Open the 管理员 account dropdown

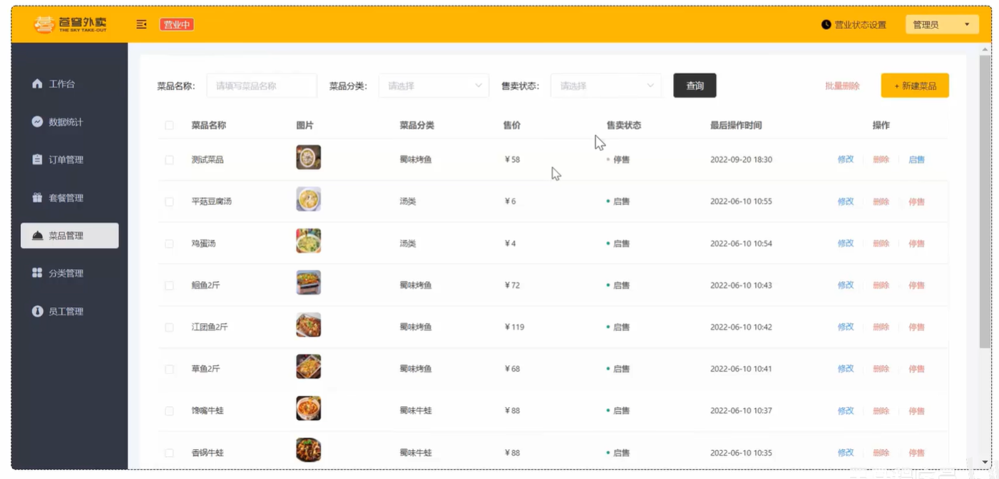click(x=941, y=25)
